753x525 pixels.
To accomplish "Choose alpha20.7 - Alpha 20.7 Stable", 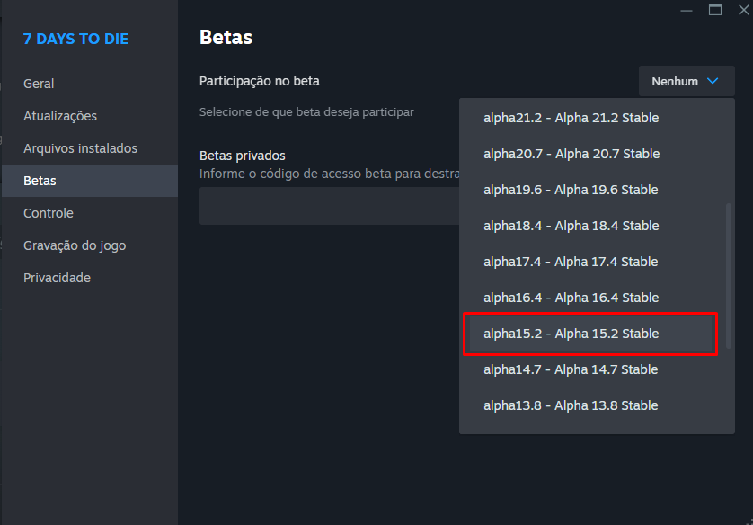I will 592,154.
